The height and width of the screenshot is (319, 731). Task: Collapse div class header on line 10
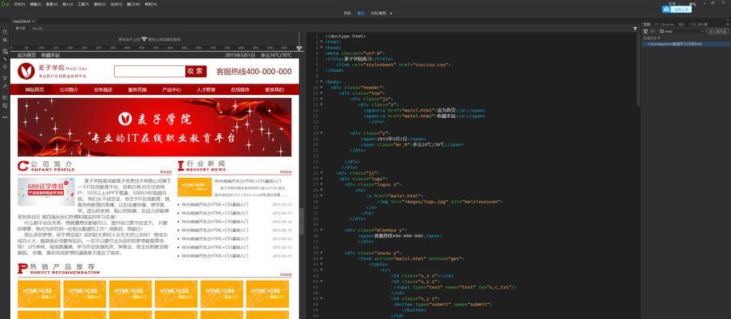click(x=322, y=87)
